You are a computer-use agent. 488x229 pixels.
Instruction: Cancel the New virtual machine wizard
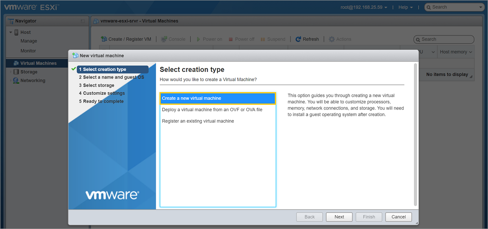tap(398, 217)
